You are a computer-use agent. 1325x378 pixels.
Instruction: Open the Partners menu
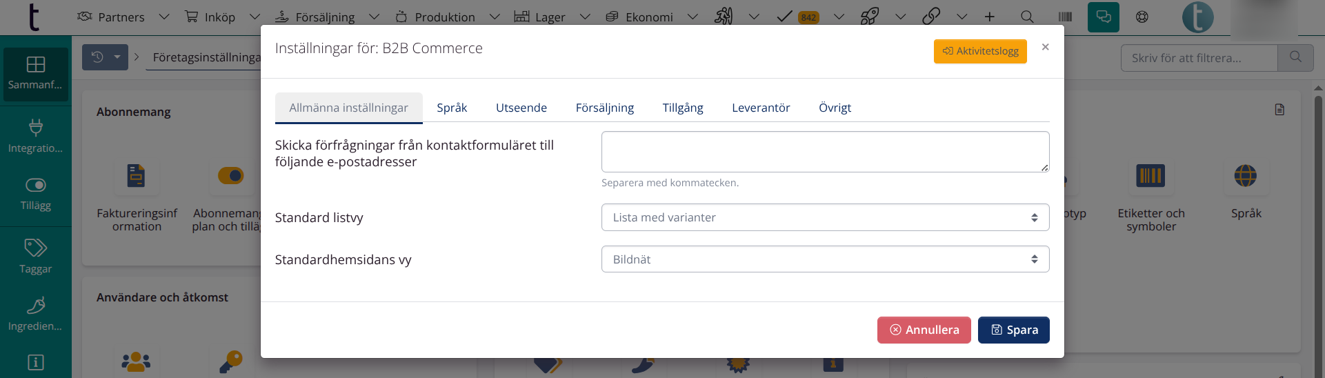[111, 17]
